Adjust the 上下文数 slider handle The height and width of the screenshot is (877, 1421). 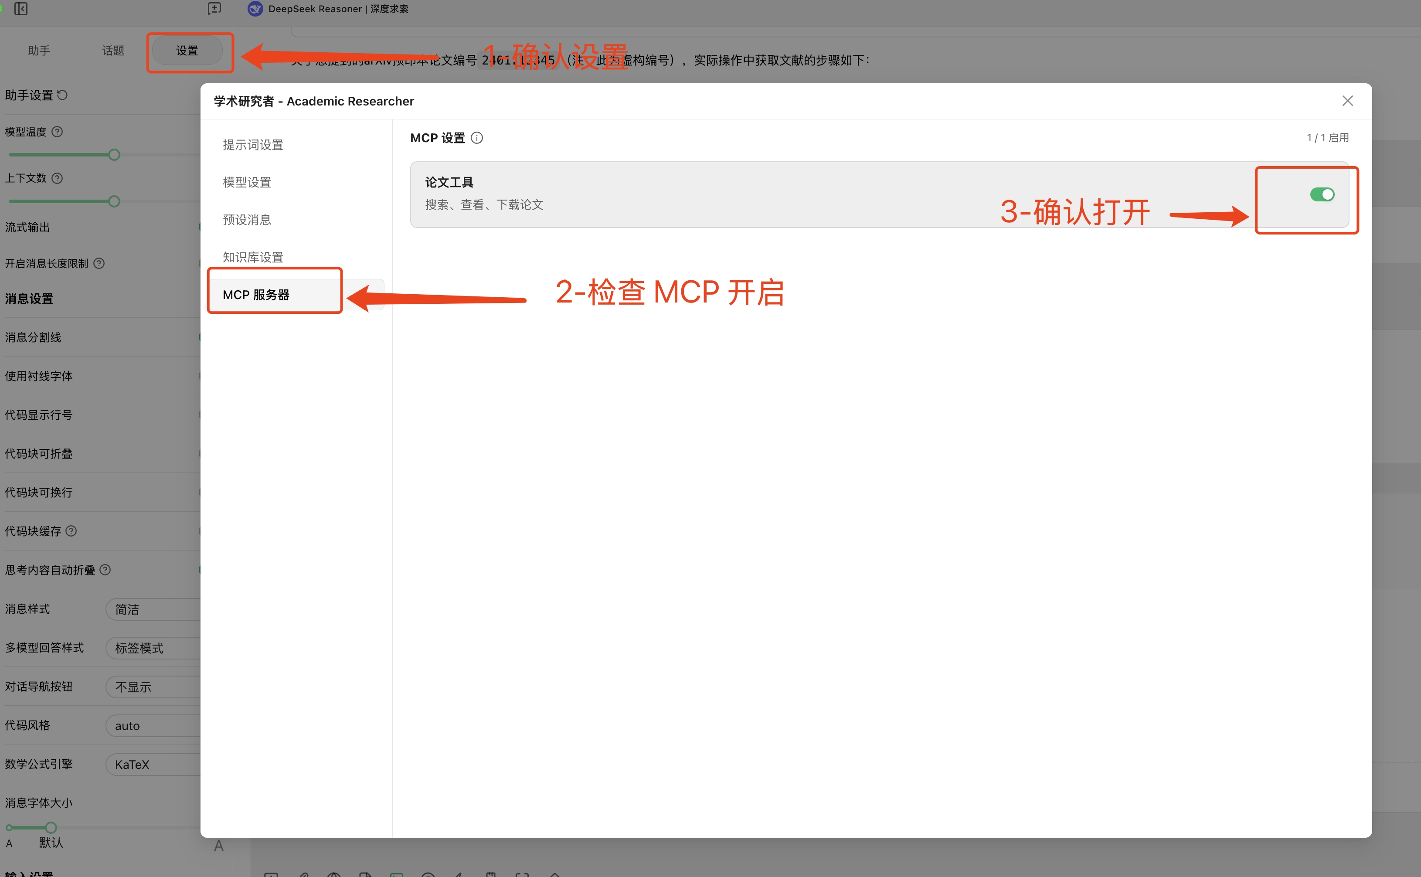[x=114, y=201]
